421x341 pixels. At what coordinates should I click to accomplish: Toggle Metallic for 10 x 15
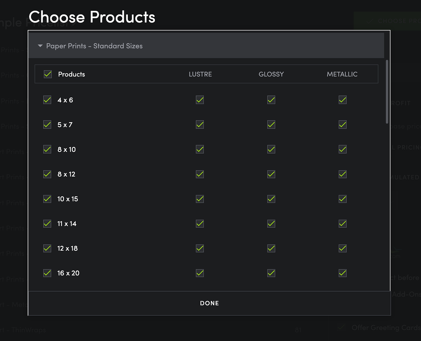tap(343, 199)
